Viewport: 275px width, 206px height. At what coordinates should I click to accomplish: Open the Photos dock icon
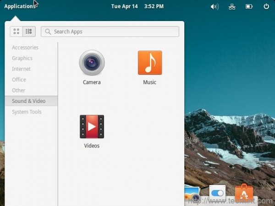point(192,193)
